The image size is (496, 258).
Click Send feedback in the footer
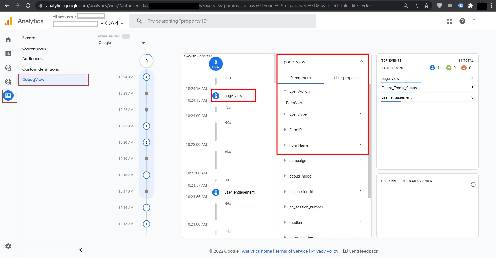(x=361, y=251)
